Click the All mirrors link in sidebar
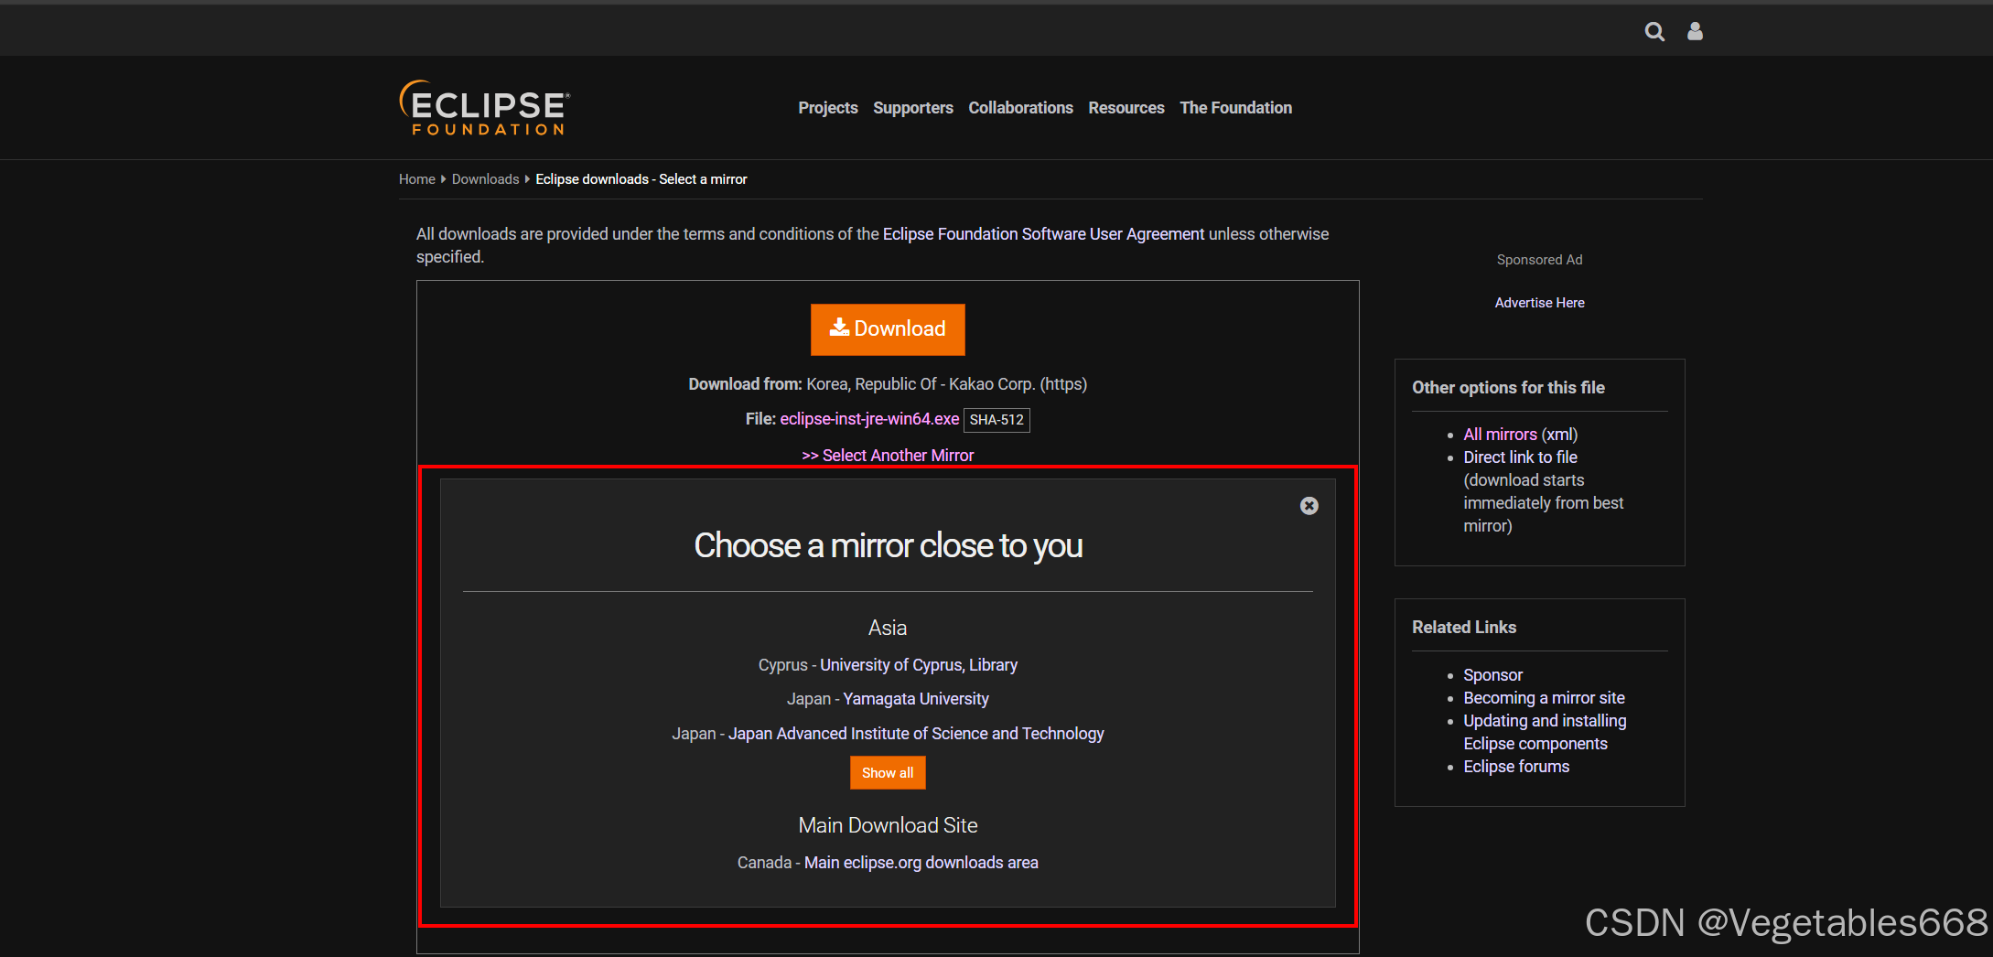 click(1500, 434)
